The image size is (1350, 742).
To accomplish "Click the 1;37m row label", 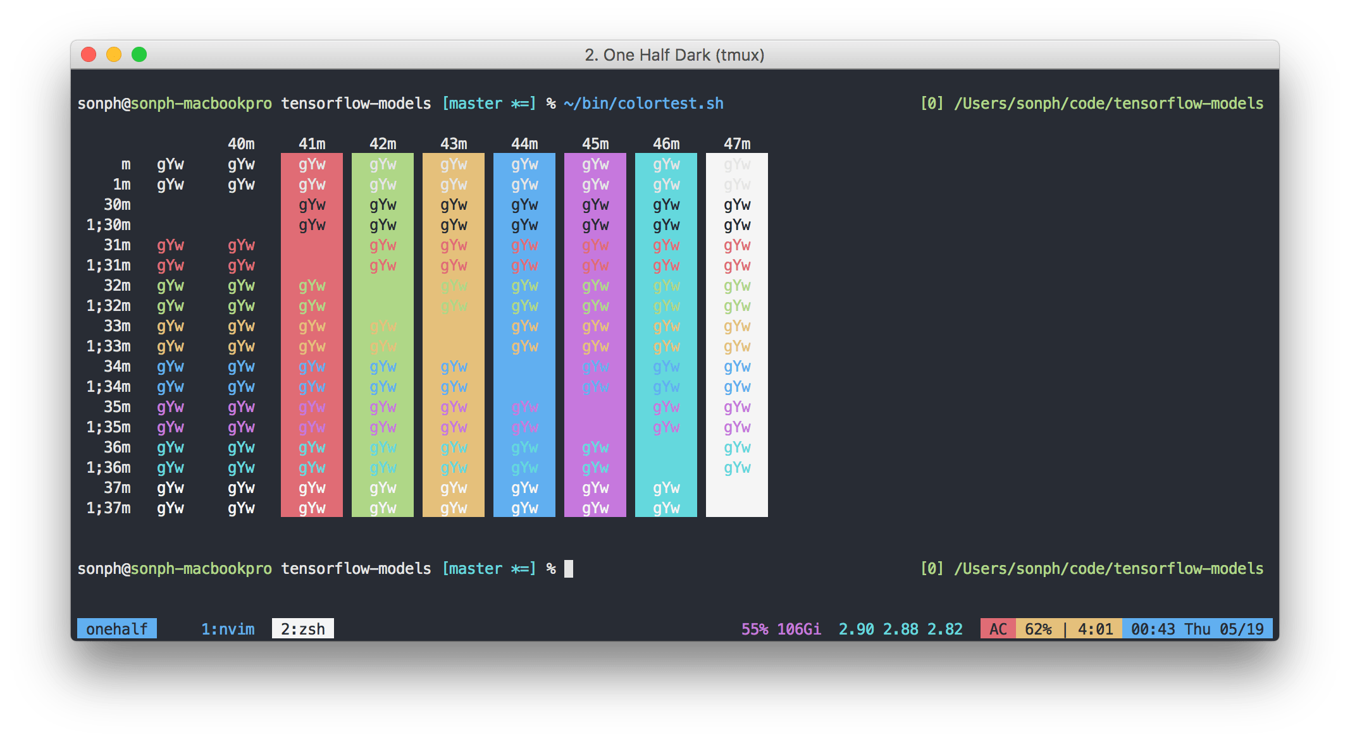I will (108, 508).
